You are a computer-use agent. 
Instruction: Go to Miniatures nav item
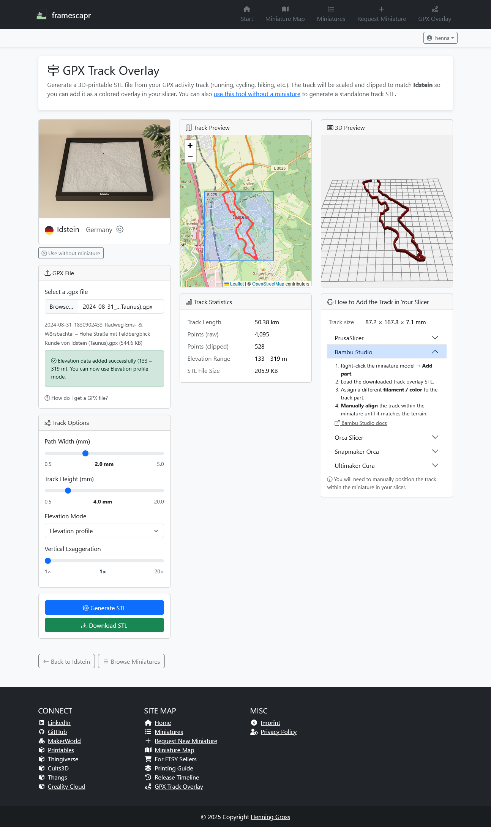pos(331,14)
